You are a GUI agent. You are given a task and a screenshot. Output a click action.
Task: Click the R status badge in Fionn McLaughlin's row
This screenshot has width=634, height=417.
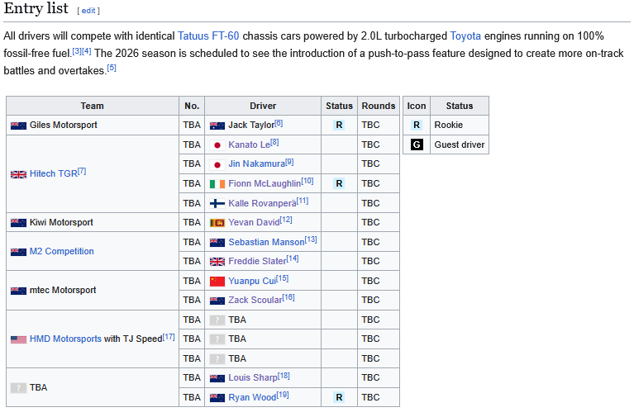click(339, 183)
